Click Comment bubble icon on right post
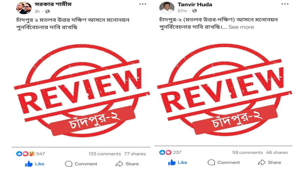This screenshot has width=305, height=169. click(x=211, y=162)
